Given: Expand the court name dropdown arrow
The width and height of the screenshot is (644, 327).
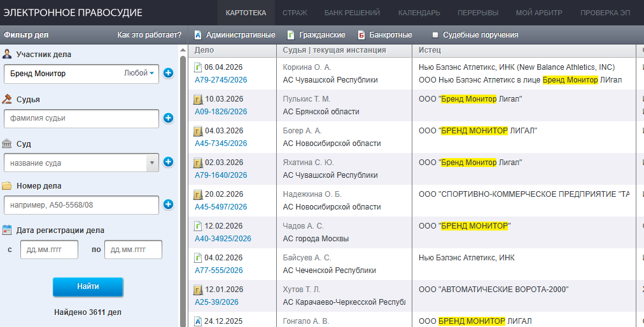Looking at the screenshot, I should [x=152, y=163].
